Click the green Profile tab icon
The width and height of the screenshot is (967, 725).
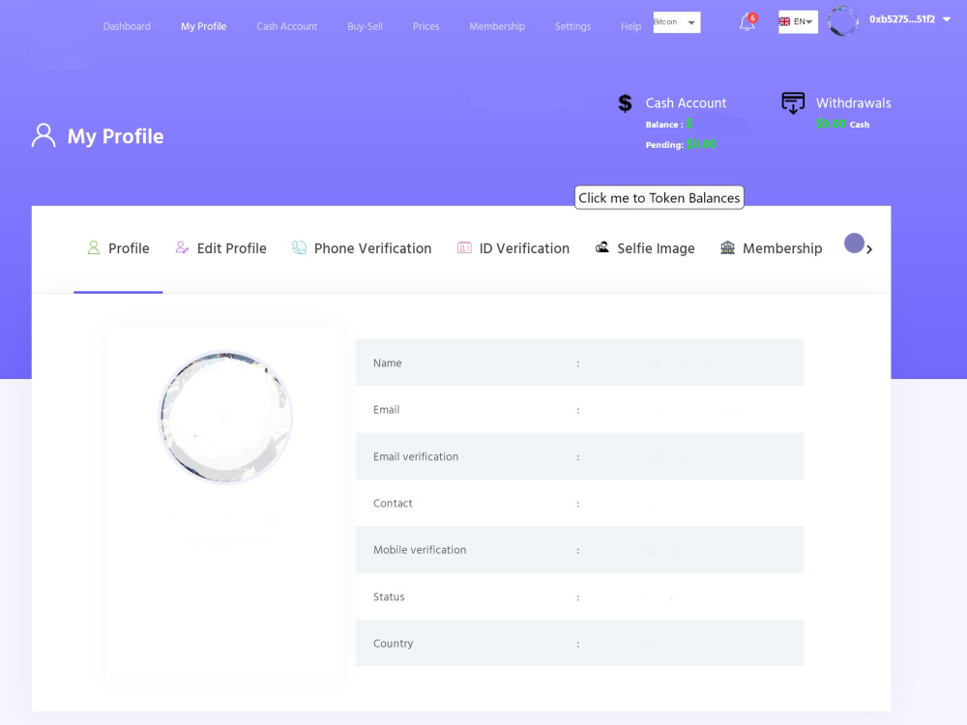pos(94,247)
